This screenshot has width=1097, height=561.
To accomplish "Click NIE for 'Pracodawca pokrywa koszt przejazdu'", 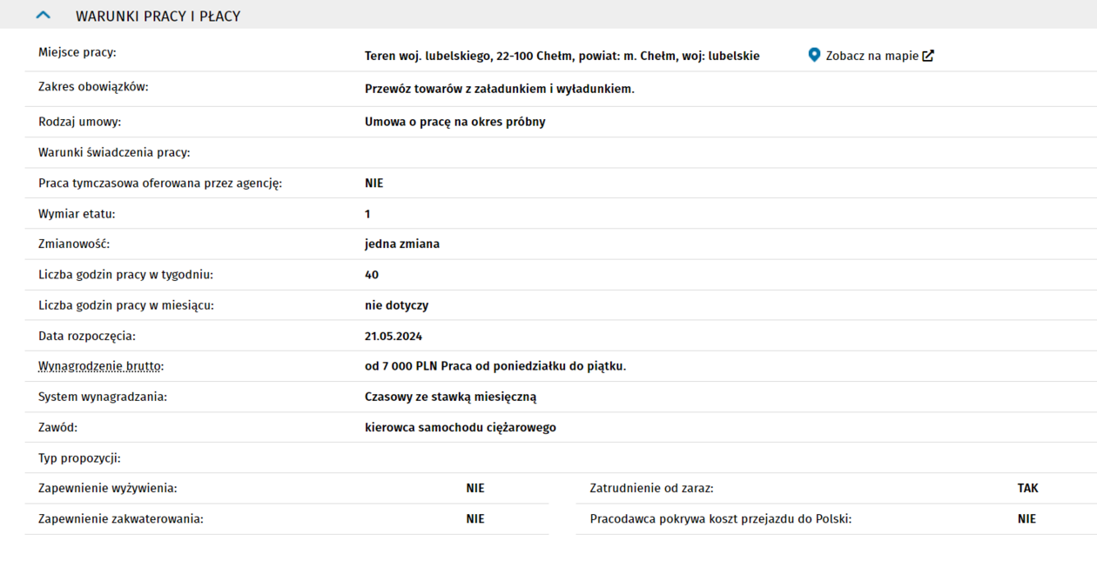I will [x=1026, y=518].
